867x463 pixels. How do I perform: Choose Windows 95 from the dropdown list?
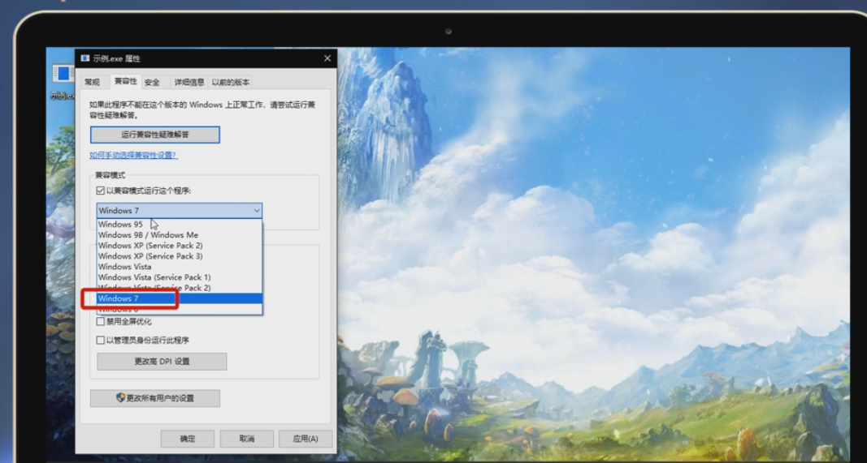coord(120,225)
